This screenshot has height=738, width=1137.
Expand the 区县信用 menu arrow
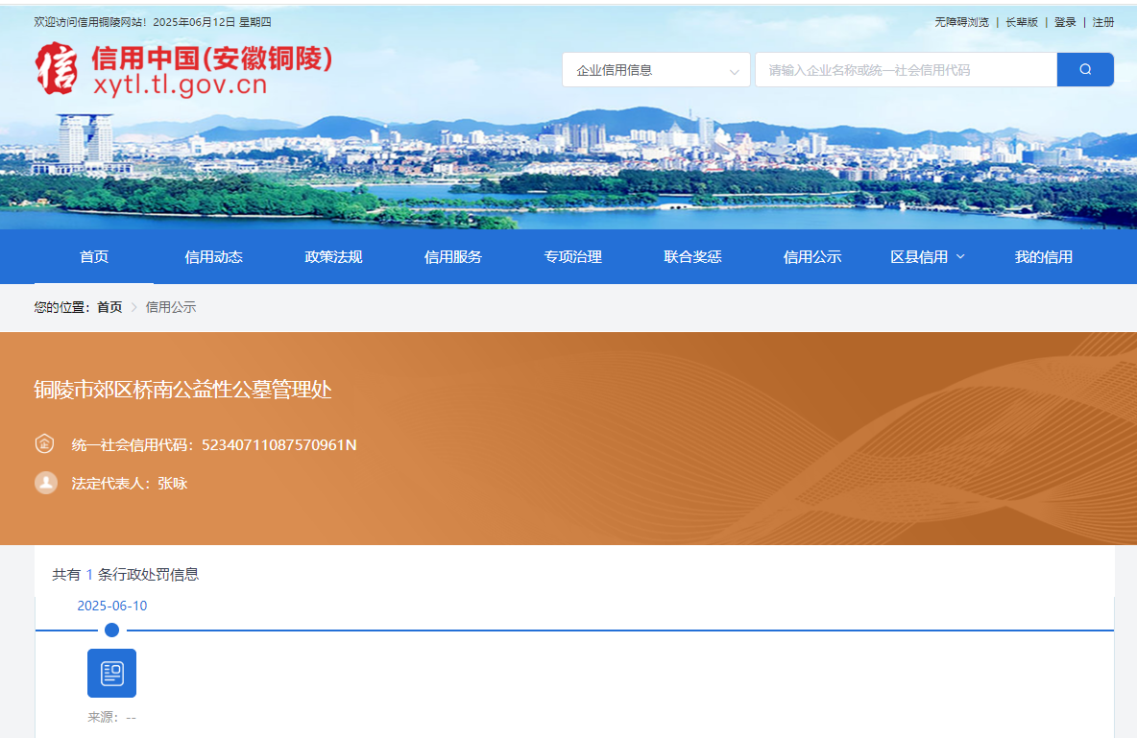point(961,256)
